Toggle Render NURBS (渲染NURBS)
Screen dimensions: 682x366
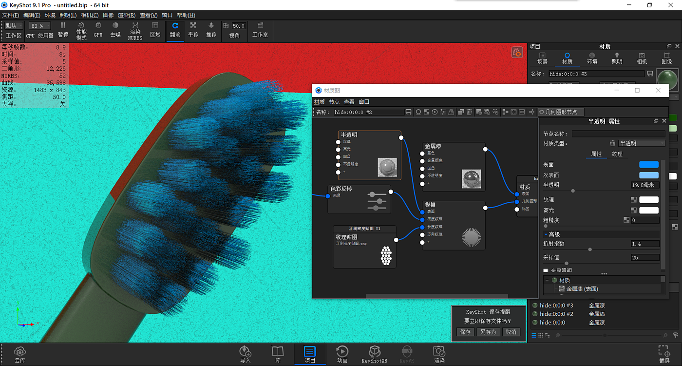pyautogui.click(x=135, y=31)
